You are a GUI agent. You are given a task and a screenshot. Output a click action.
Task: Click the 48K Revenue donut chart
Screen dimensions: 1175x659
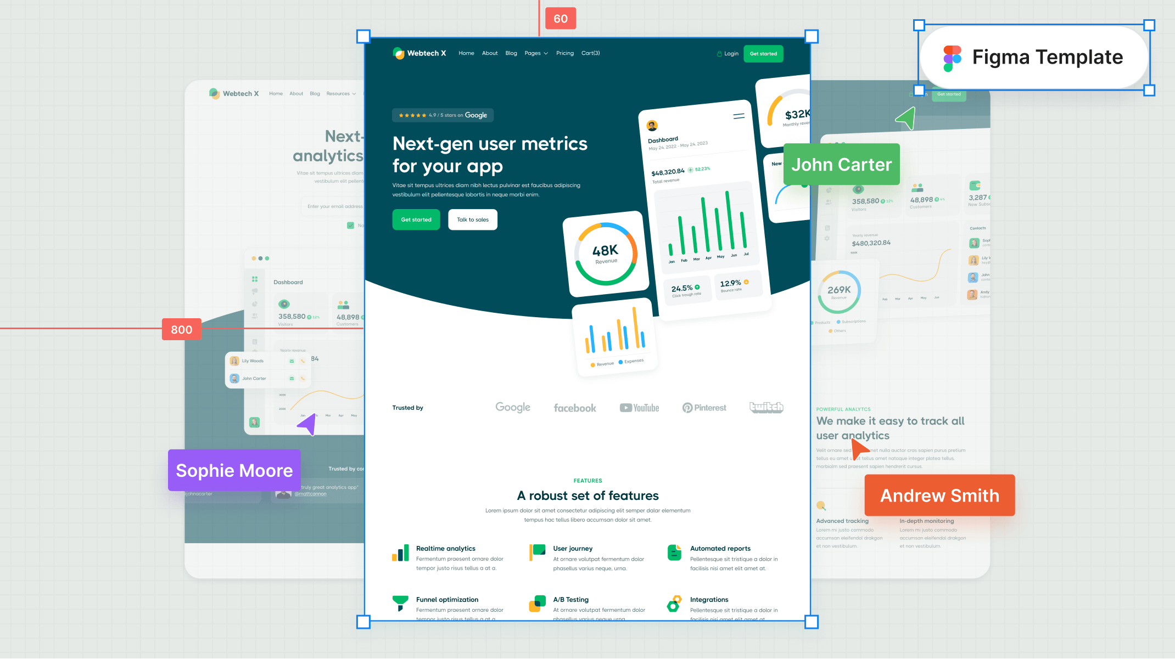tap(606, 254)
